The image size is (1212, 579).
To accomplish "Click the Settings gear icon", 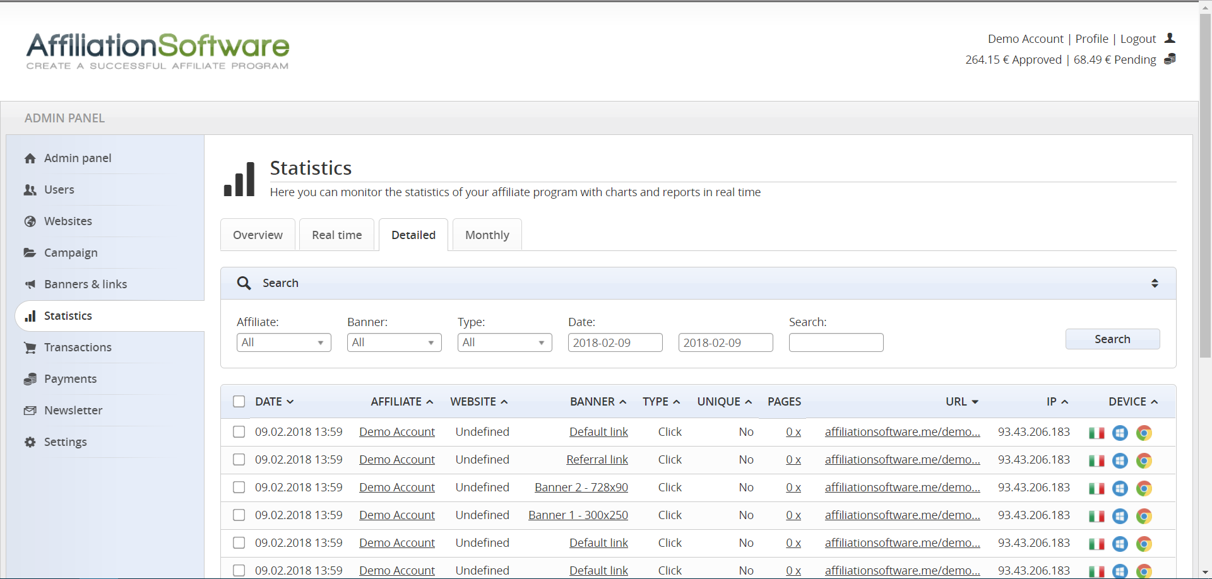I will [30, 442].
